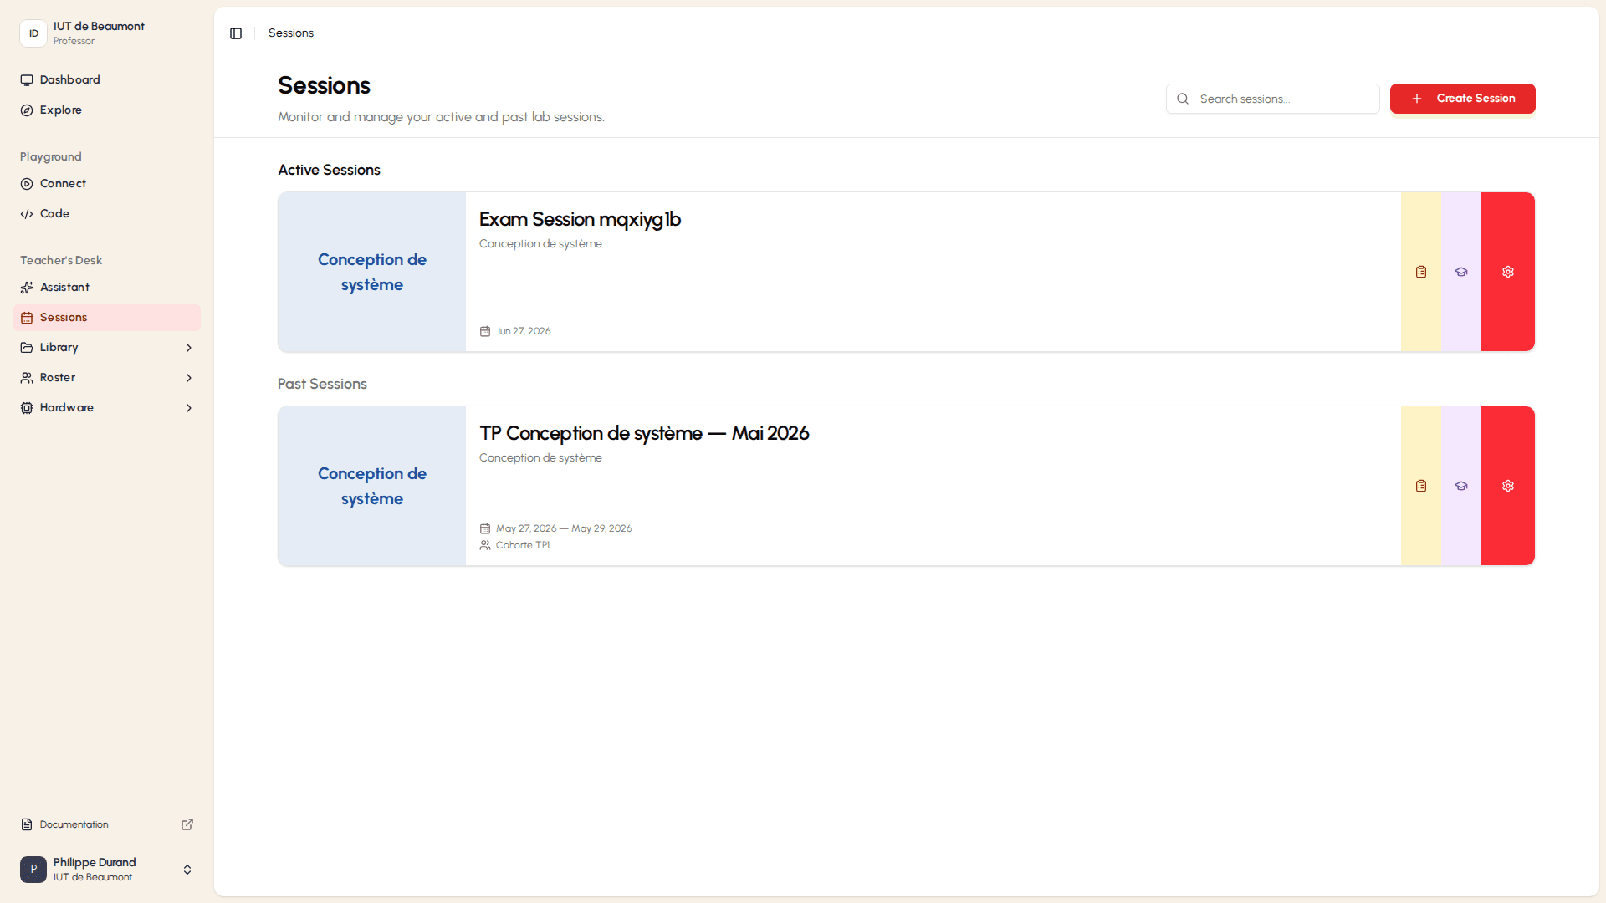Click the Create Session button
The height and width of the screenshot is (903, 1606).
tap(1463, 99)
